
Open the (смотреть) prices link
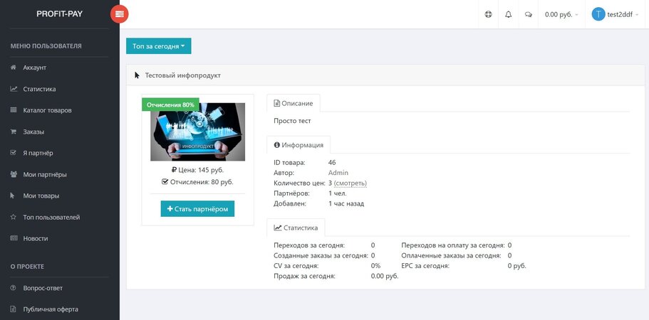point(351,183)
